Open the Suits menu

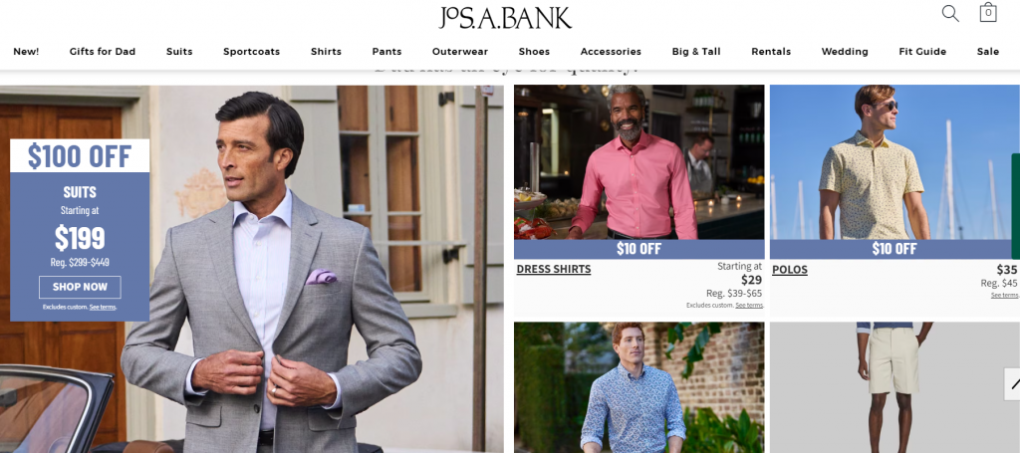(179, 52)
